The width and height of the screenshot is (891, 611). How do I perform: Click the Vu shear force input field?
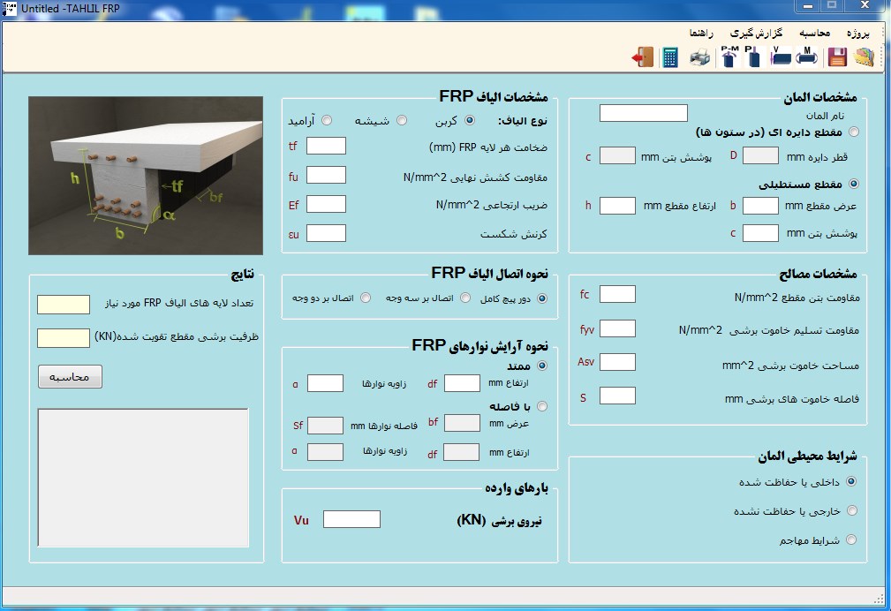tap(351, 519)
